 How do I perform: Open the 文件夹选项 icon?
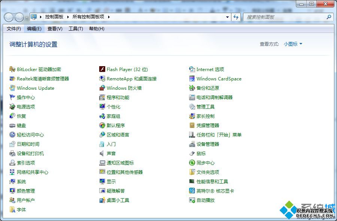point(192,172)
